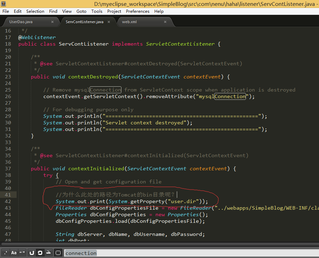Click the load call on line 45

pos(121,221)
